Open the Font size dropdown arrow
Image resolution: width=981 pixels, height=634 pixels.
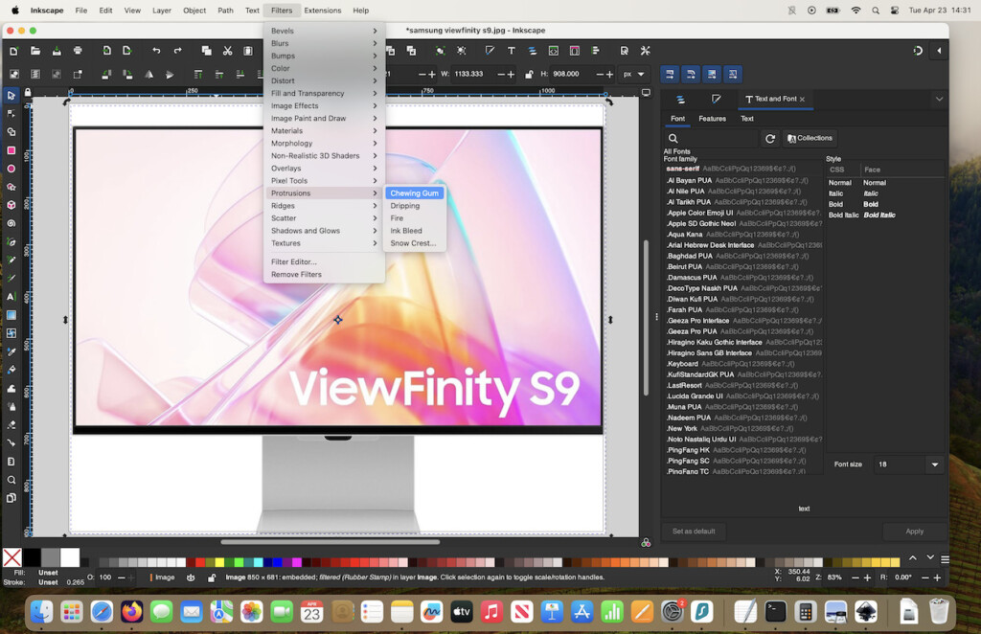935,464
